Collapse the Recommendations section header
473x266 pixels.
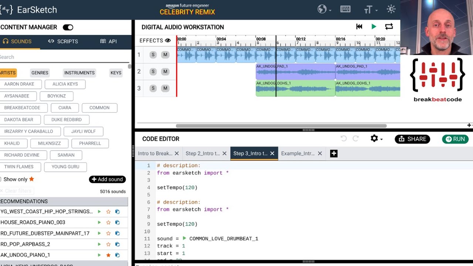click(64, 201)
